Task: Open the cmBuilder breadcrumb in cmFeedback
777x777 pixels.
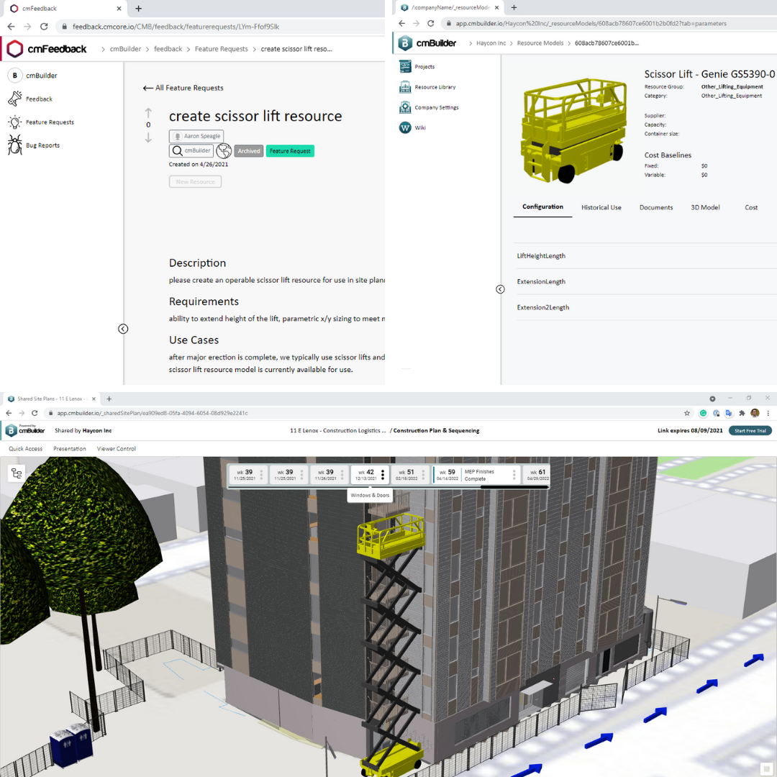Action: point(125,49)
